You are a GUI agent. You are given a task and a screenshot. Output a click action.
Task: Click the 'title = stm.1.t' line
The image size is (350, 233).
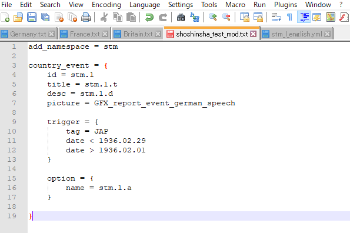click(82, 84)
